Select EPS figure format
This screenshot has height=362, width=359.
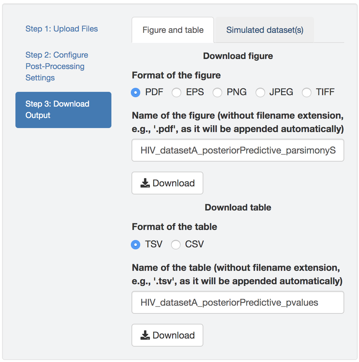pyautogui.click(x=176, y=93)
